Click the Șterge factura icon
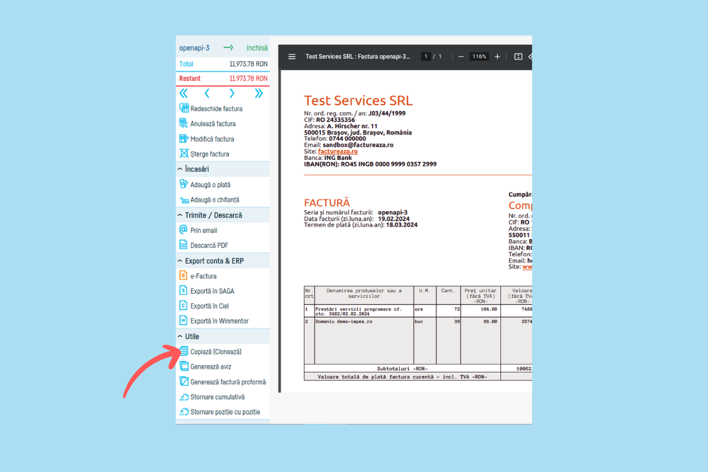The width and height of the screenshot is (708, 472). coord(183,154)
